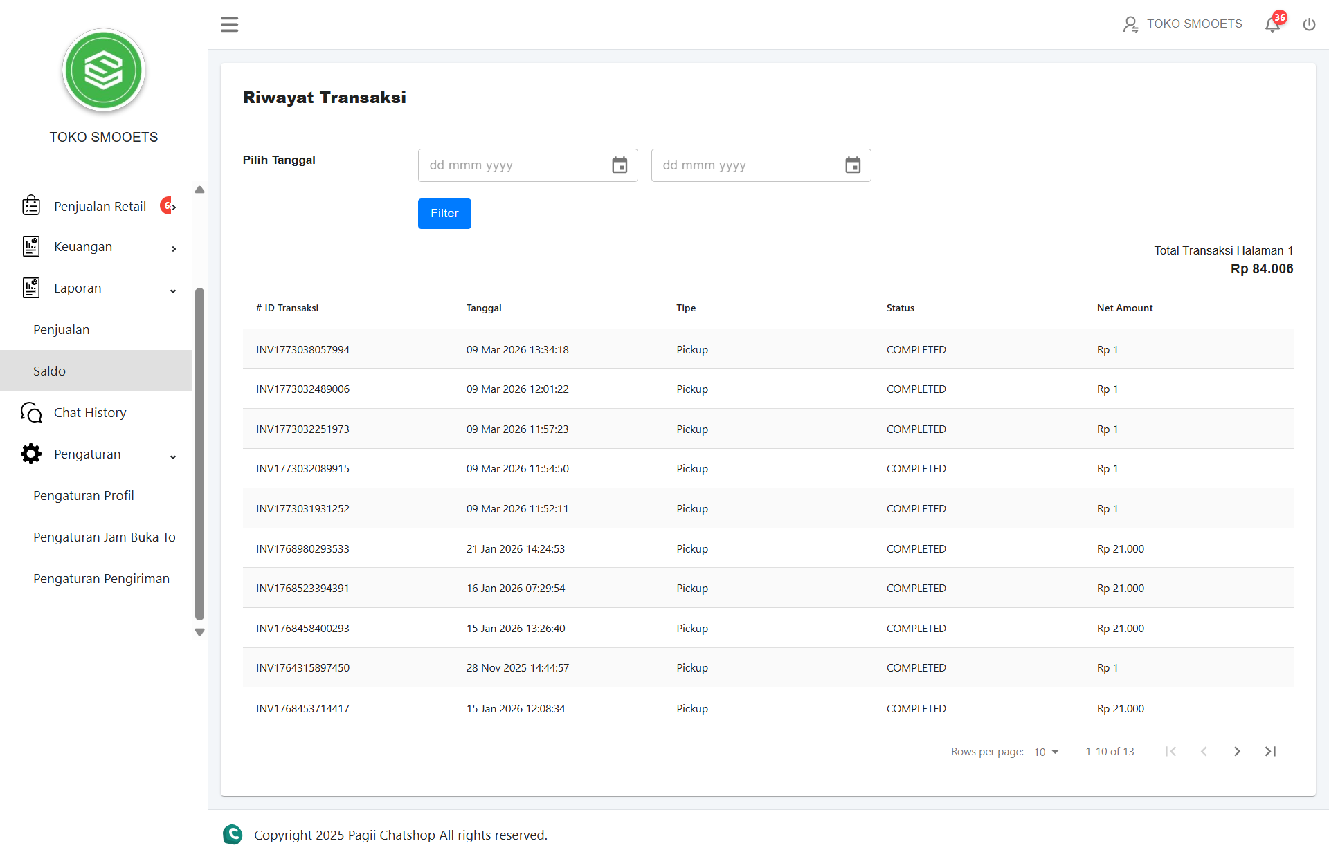Open Chat History from sidebar
Screen dimensions: 1329x859
tap(90, 413)
